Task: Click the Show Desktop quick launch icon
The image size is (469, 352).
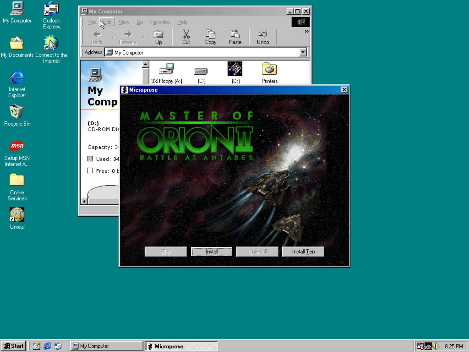Action: coord(37,346)
